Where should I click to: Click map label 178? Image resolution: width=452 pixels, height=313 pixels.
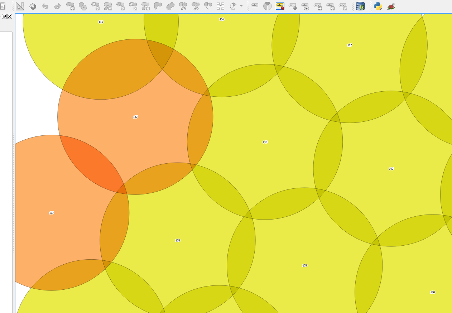178,241
